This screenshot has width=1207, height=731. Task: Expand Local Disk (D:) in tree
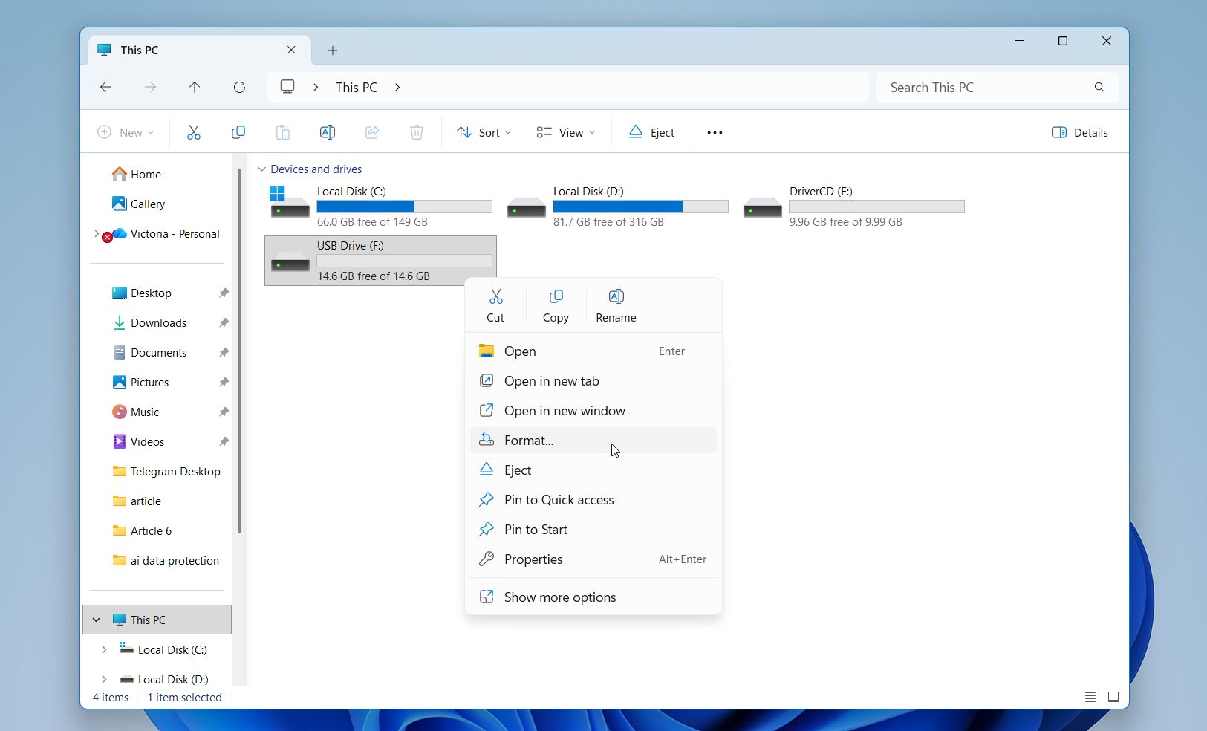(x=104, y=679)
